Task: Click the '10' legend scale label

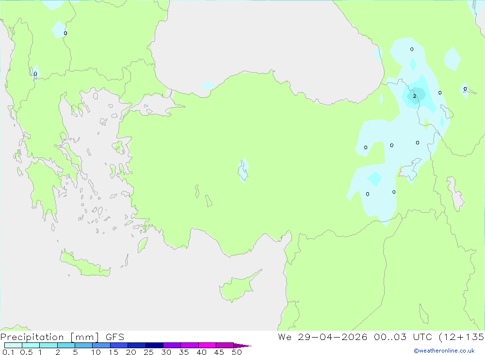Action: [96, 352]
